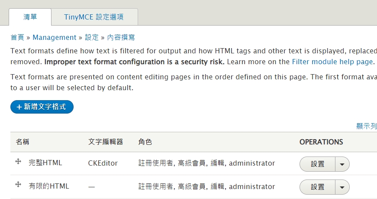Click 設置 for the 有限的HTML format
Viewport: 377px width, 199px height.
point(317,187)
